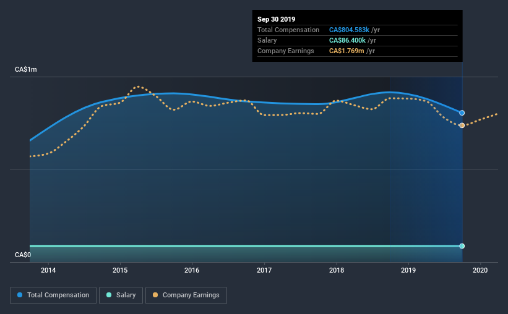Screen dimensions: 508x314
Task: Click the CA$1m y-axis label
Action: 26,70
